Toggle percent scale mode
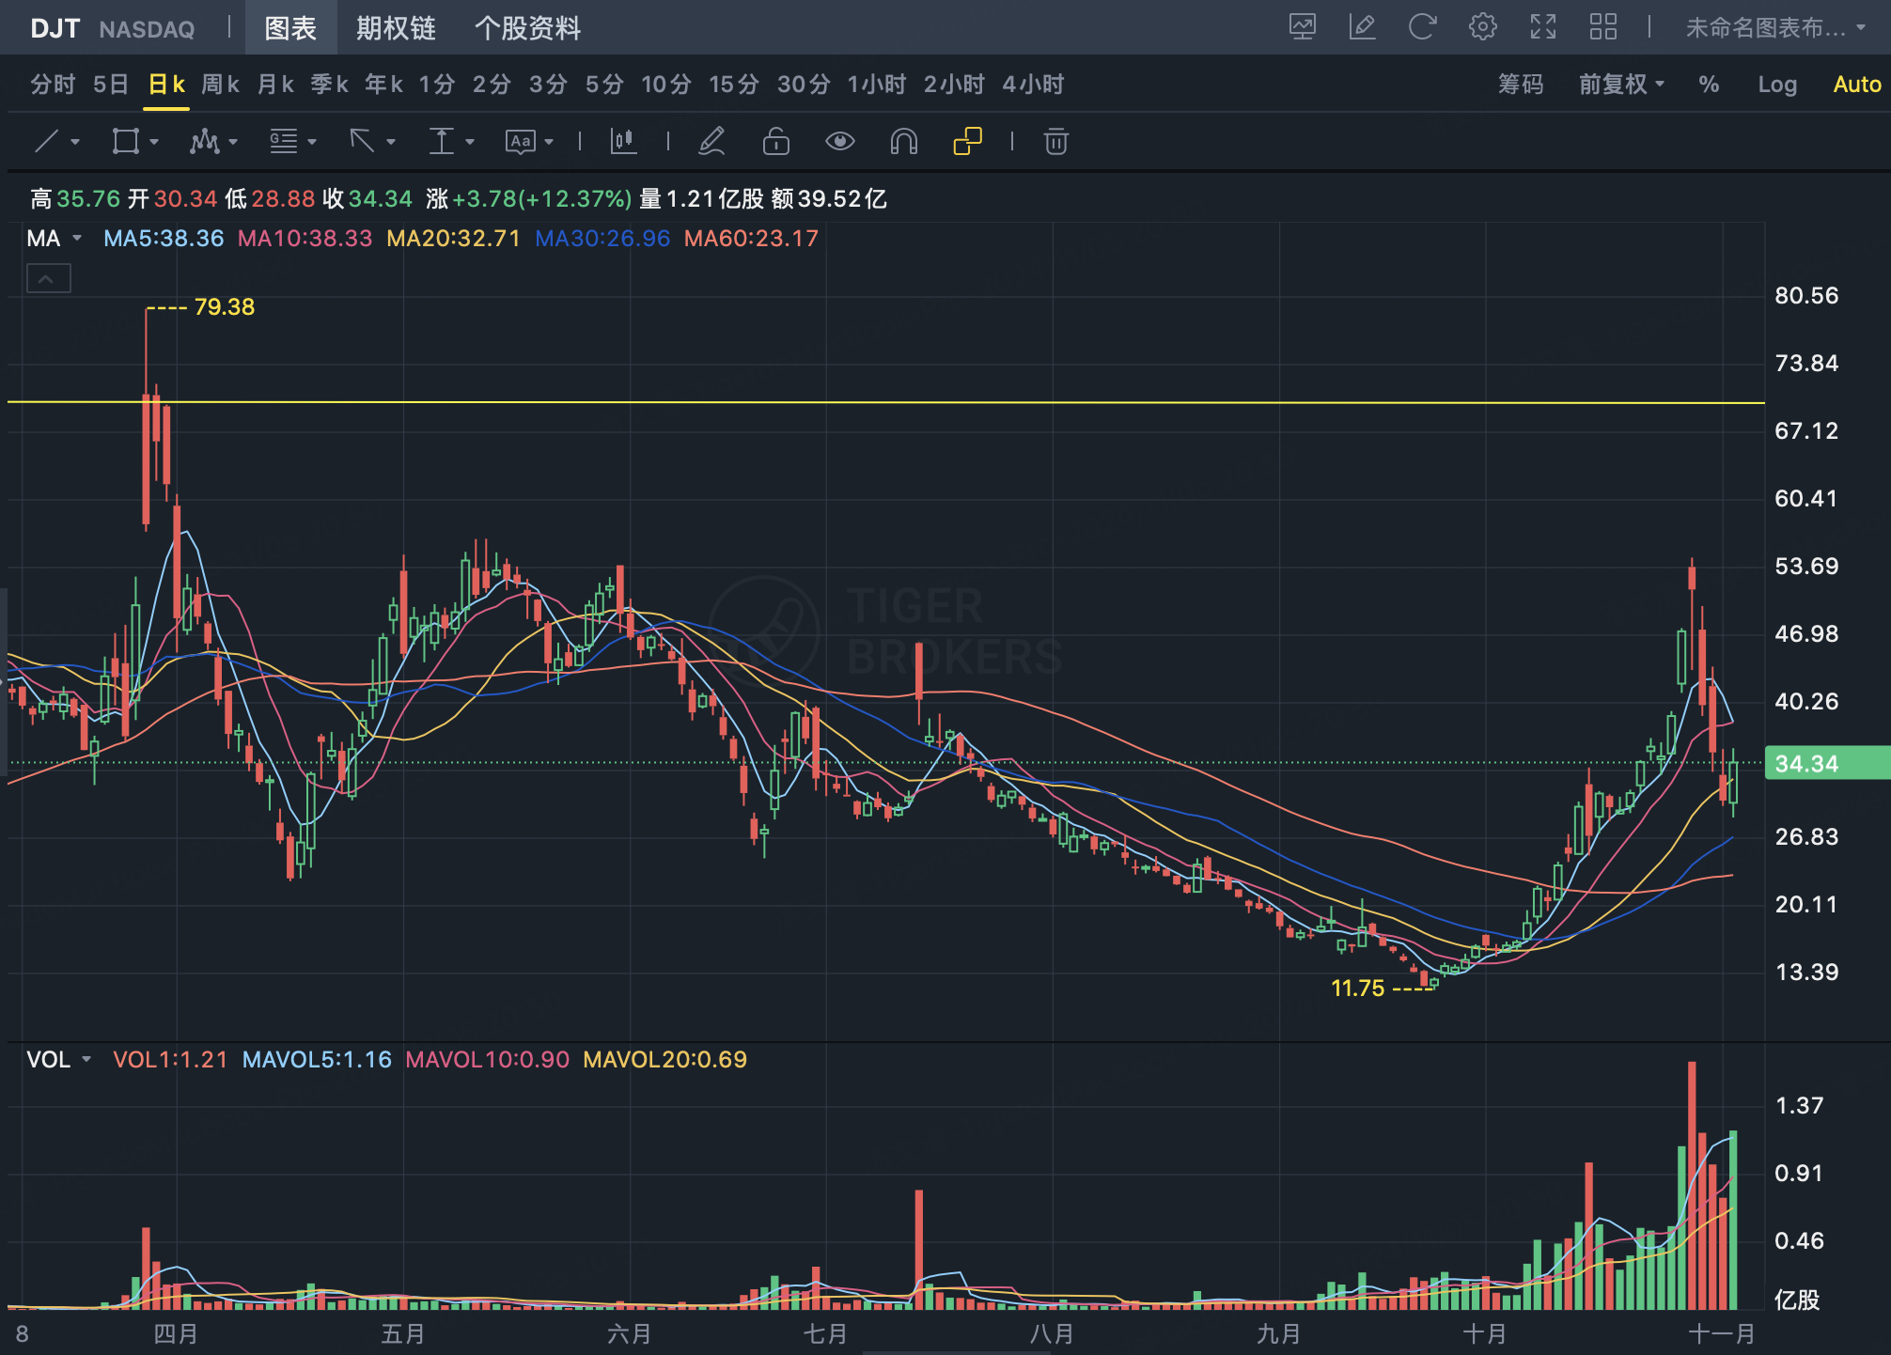Image resolution: width=1891 pixels, height=1355 pixels. 1709,85
